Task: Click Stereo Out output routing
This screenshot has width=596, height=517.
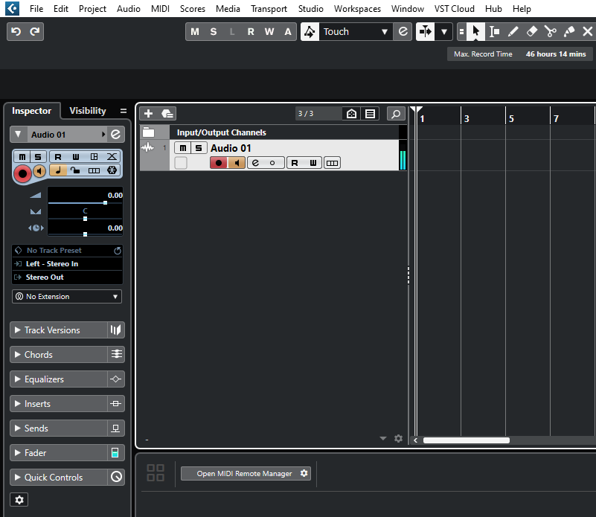Action: click(67, 277)
